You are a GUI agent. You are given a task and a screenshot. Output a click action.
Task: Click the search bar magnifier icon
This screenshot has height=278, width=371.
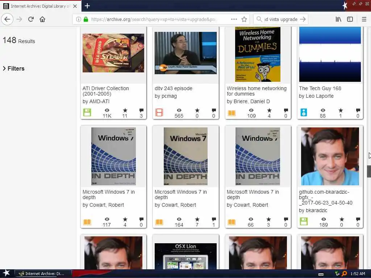tap(259, 19)
